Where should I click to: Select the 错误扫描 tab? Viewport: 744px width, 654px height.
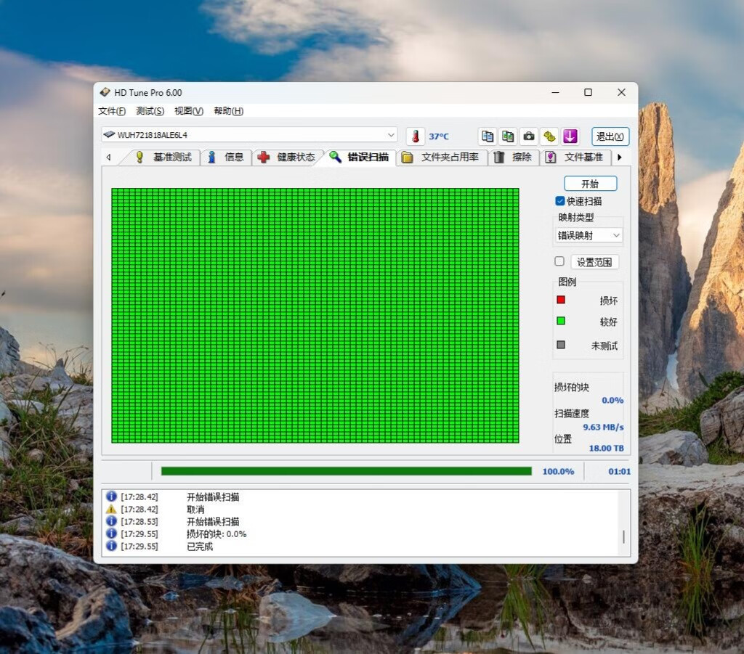coord(359,158)
